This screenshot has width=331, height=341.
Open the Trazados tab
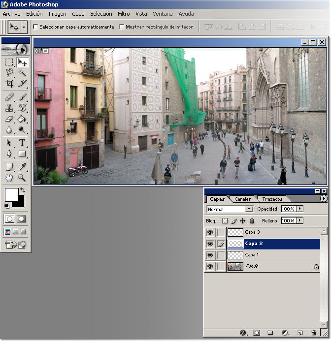(x=272, y=199)
